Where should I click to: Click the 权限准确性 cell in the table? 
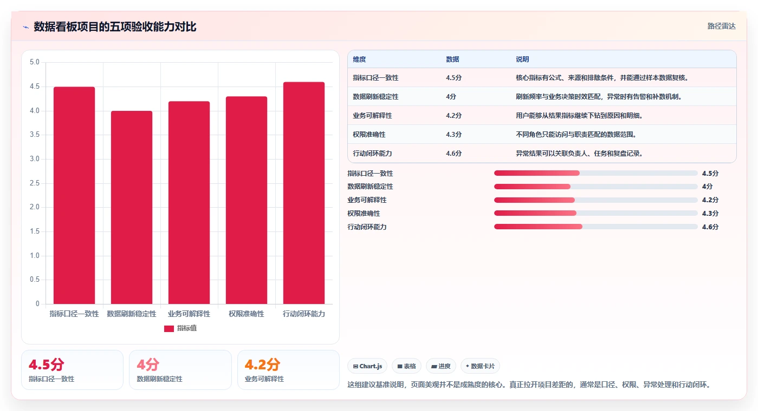coord(369,135)
